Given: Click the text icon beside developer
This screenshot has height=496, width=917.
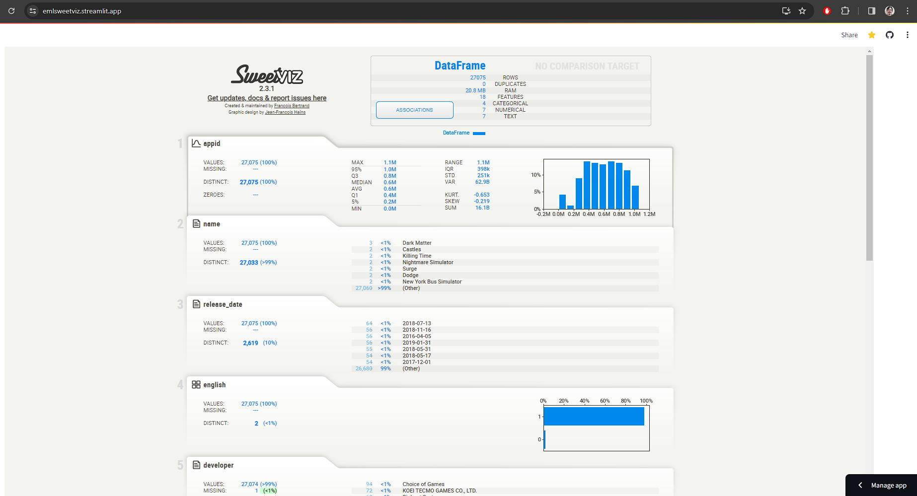Looking at the screenshot, I should [196, 465].
